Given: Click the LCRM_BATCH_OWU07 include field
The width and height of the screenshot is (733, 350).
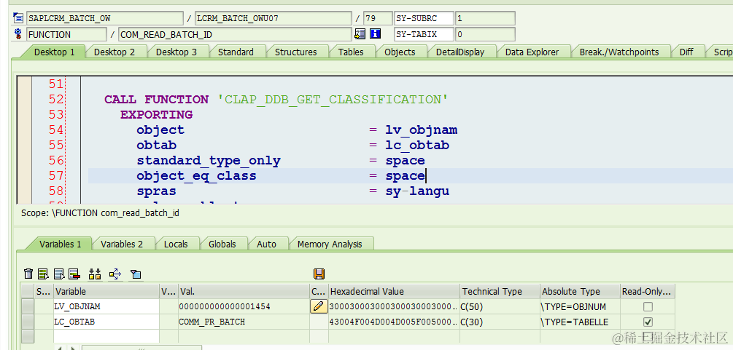Looking at the screenshot, I should (x=273, y=18).
